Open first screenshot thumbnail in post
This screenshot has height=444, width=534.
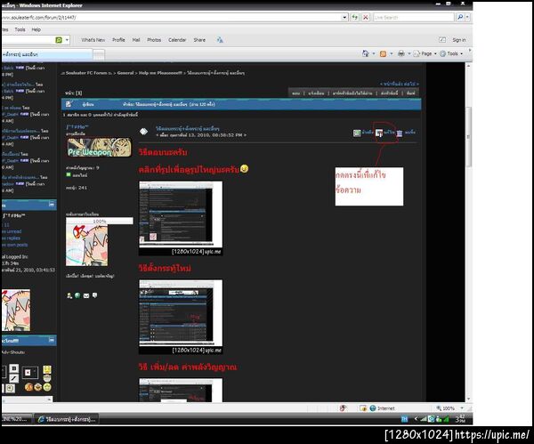pos(181,218)
